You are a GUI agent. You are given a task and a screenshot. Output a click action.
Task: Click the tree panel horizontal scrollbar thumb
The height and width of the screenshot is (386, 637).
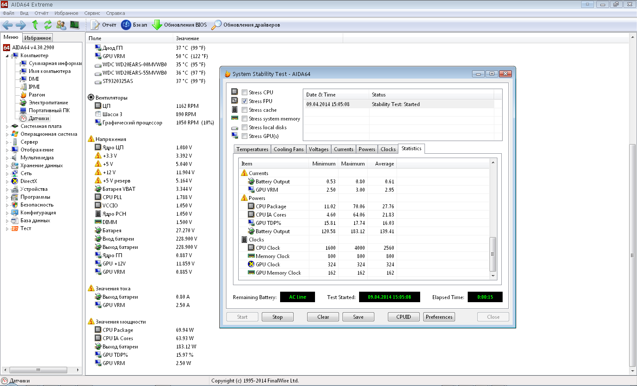[38, 370]
